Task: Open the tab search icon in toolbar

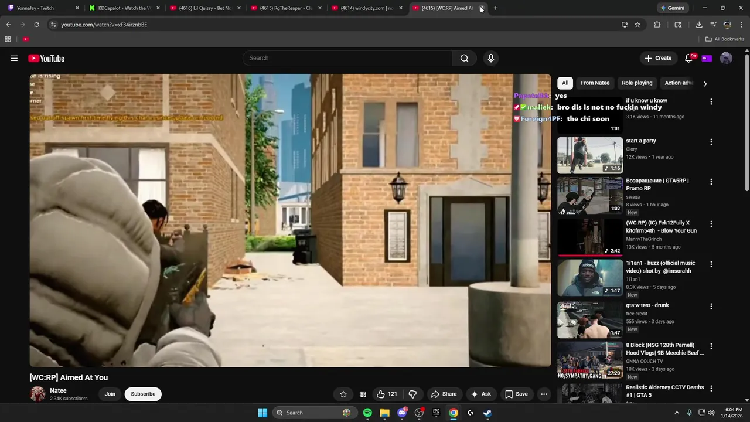Action: [x=678, y=25]
